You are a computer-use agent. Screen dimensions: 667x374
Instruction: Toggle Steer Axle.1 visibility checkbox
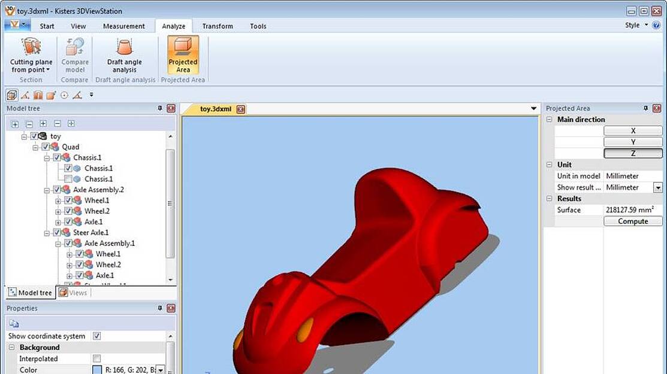[57, 233]
